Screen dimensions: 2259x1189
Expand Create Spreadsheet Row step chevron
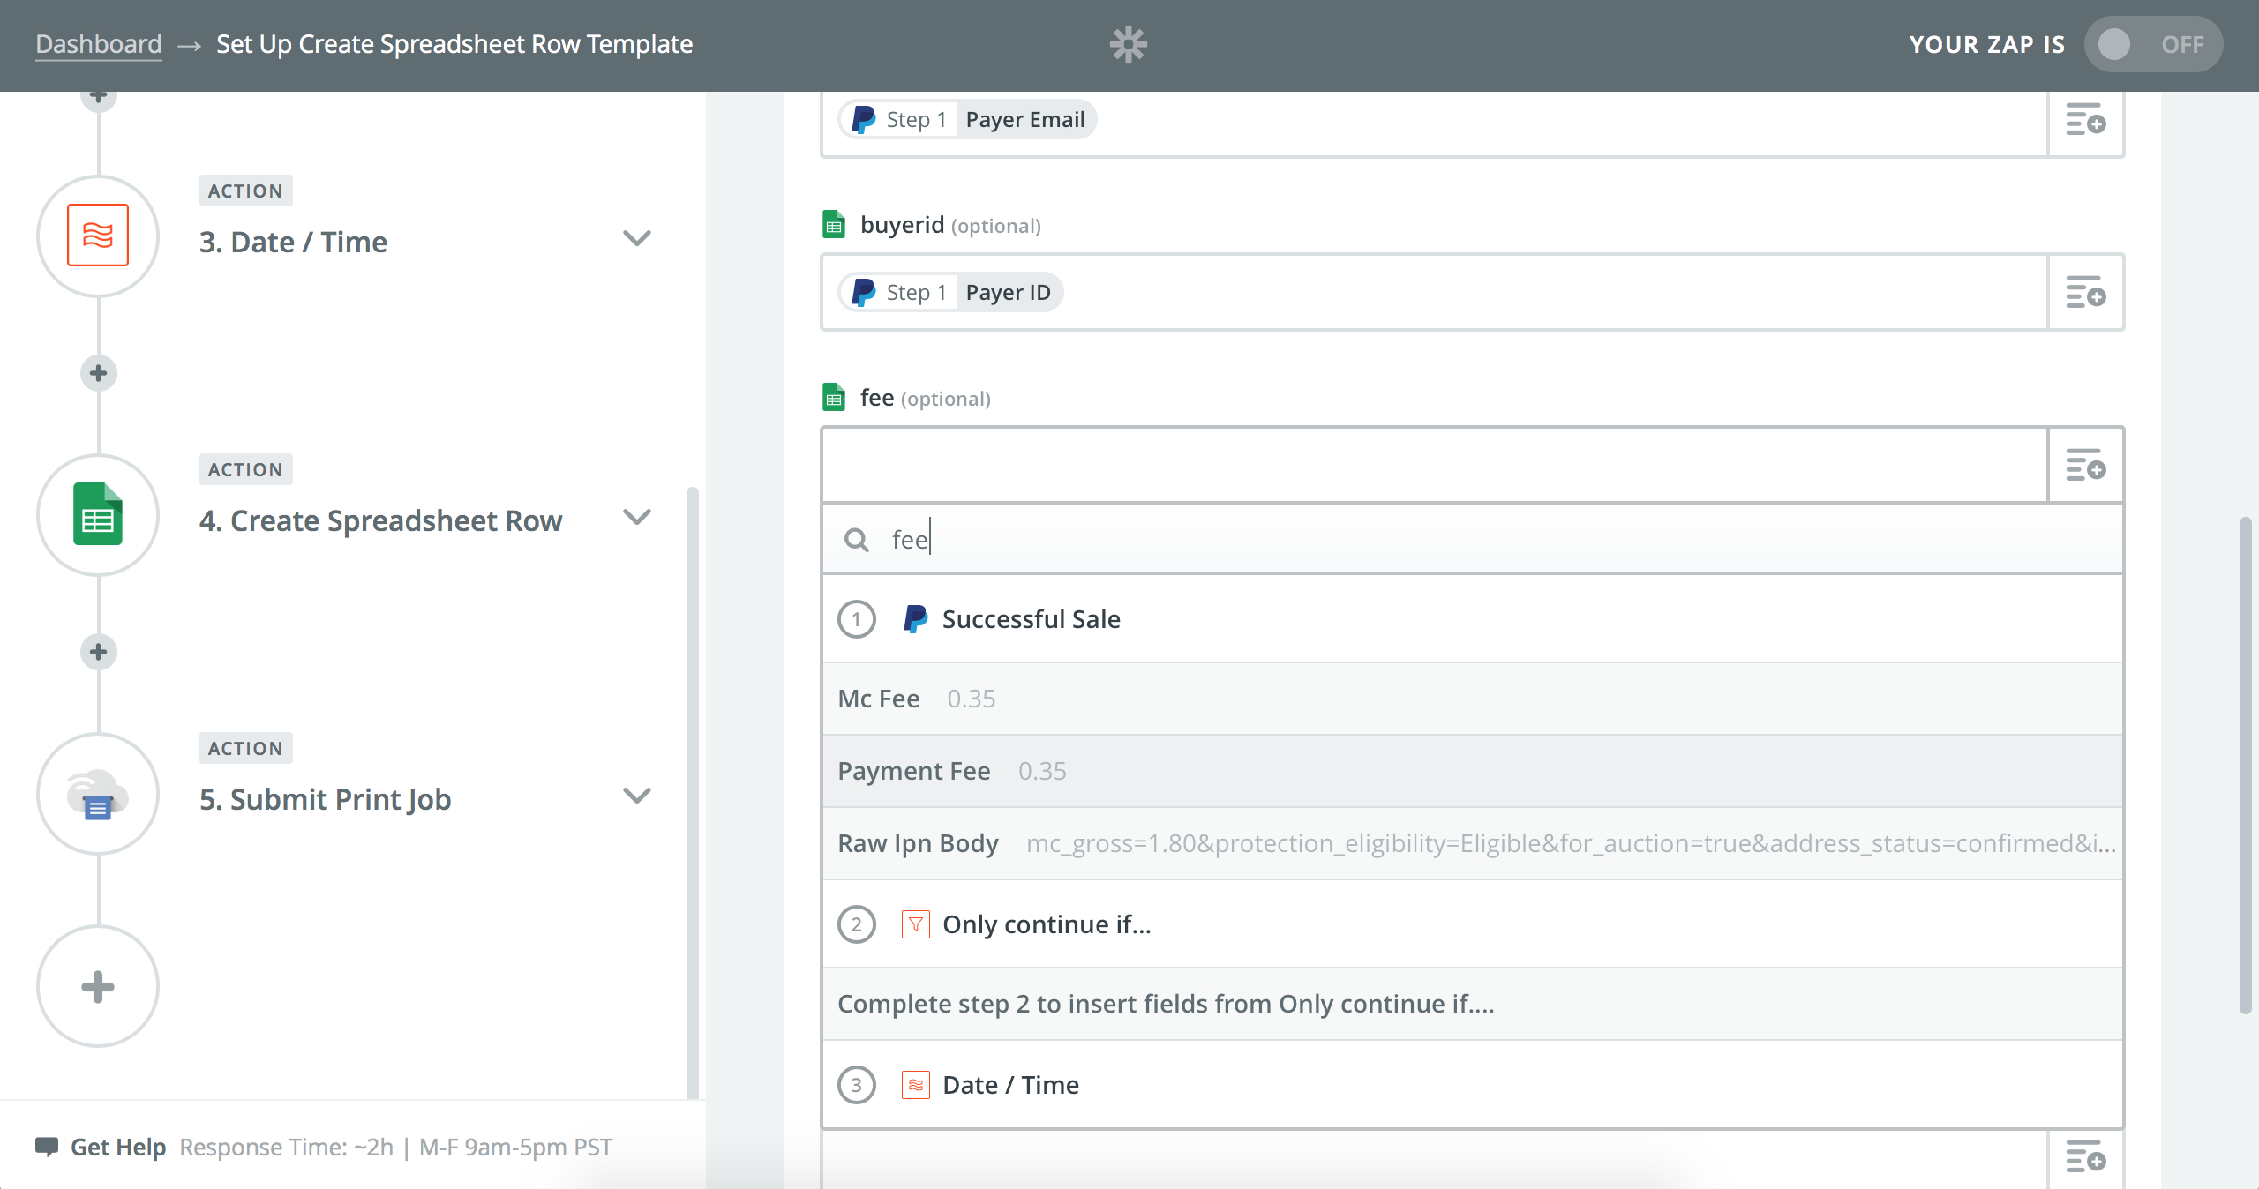[636, 517]
